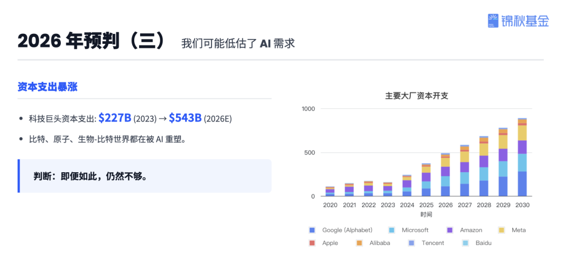Click the Google (Alphabet) legend color square

(x=312, y=230)
